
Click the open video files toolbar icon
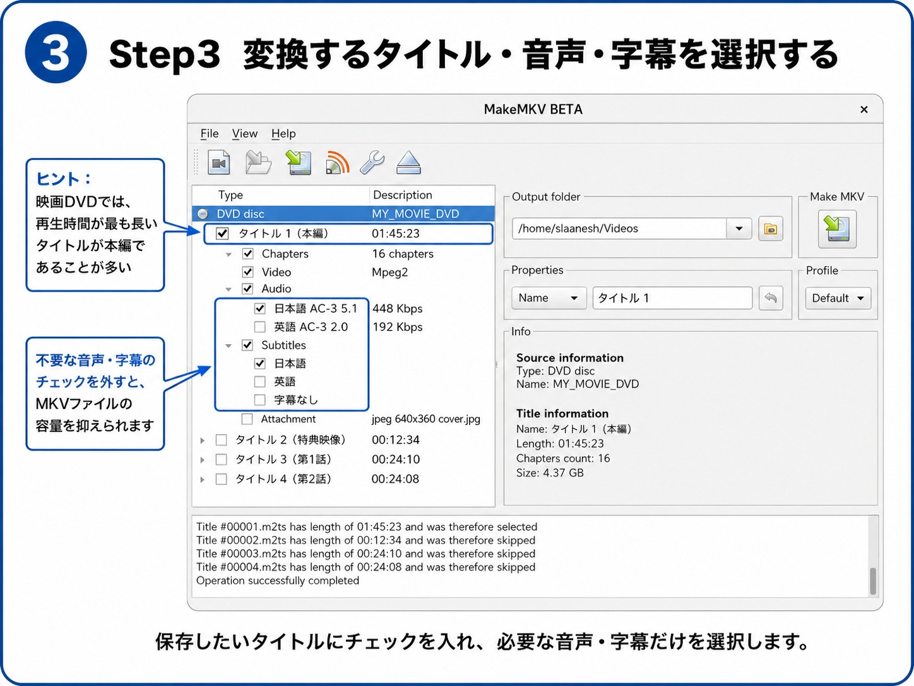pyautogui.click(x=219, y=163)
